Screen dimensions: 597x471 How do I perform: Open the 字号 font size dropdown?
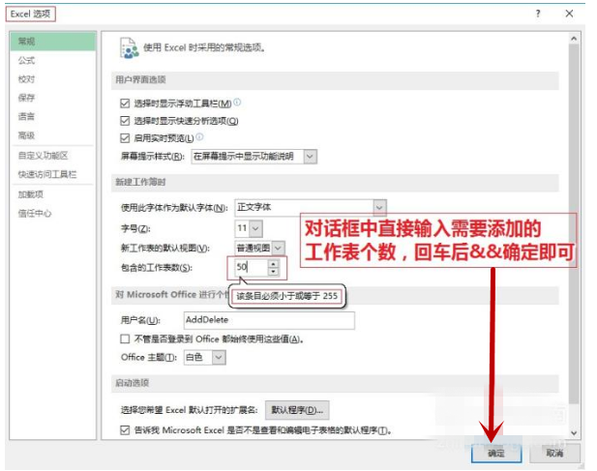[255, 228]
